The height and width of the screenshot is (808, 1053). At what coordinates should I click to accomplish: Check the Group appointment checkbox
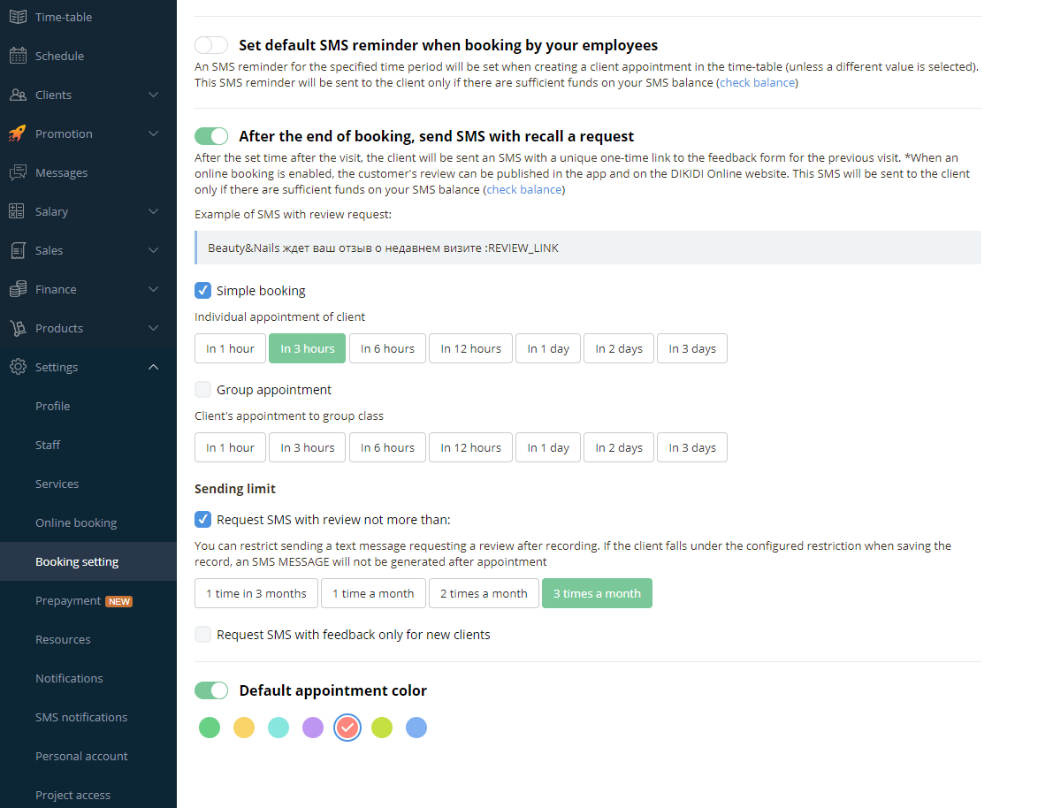[202, 390]
